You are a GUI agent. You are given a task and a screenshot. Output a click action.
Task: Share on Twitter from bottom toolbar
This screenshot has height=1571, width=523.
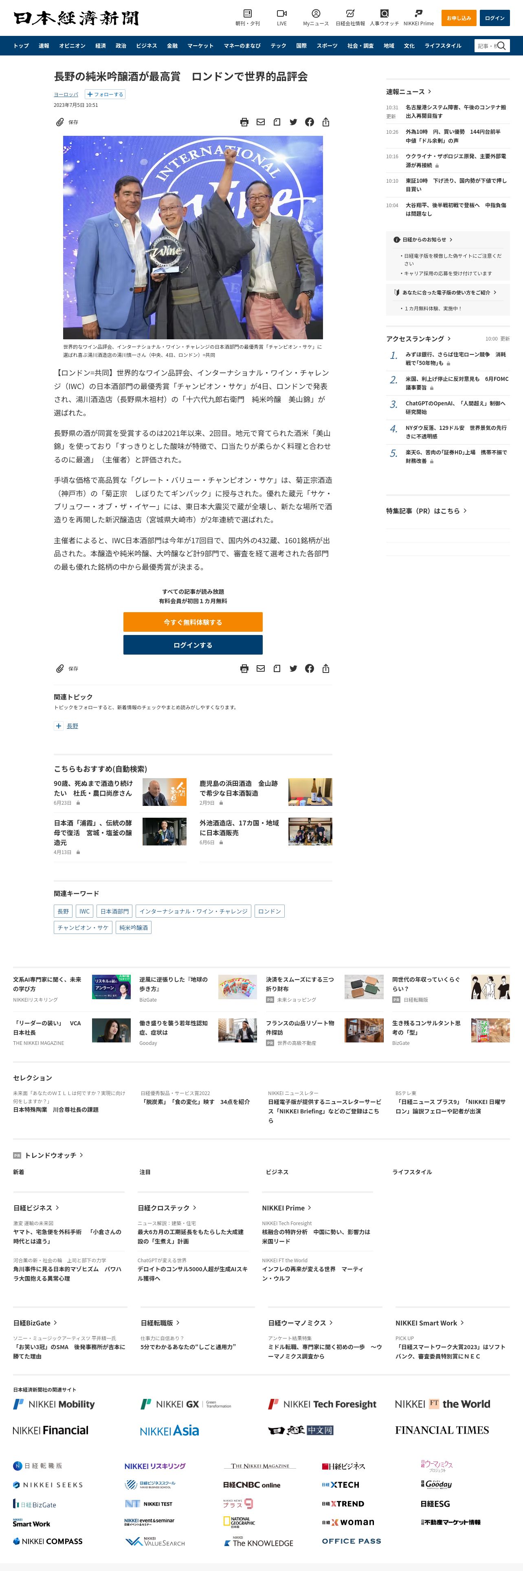click(x=293, y=668)
